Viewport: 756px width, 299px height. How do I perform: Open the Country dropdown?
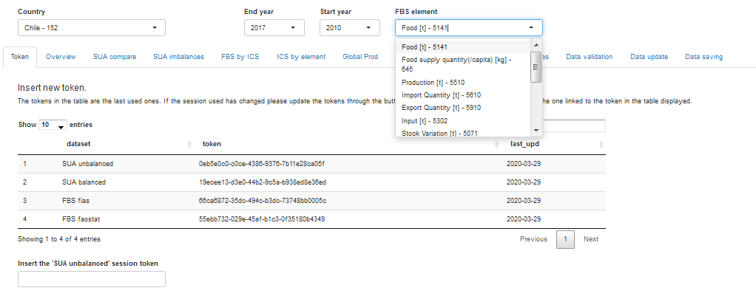click(x=91, y=28)
